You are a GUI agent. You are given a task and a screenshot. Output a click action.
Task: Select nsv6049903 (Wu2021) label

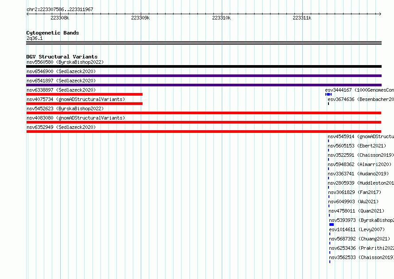[x=353, y=201]
